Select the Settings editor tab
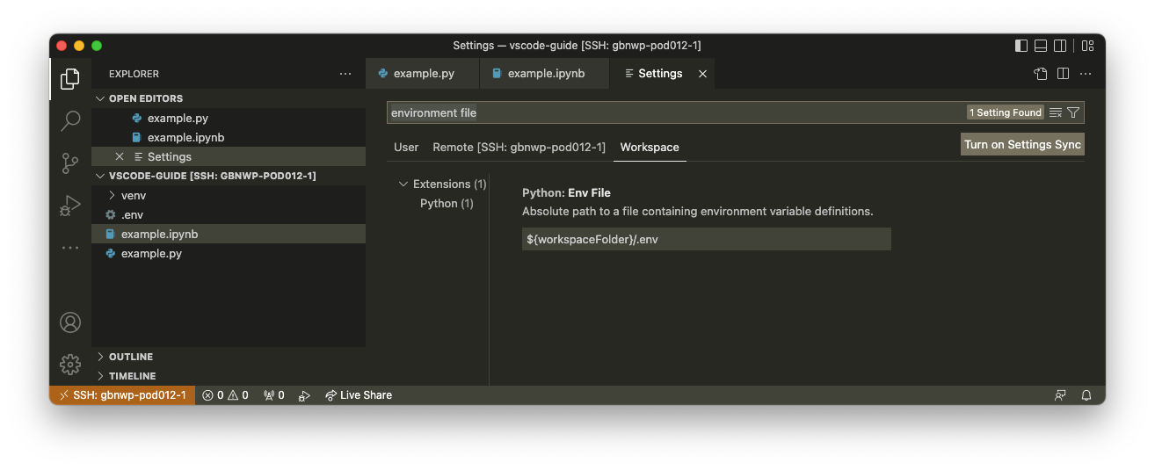 (x=661, y=74)
